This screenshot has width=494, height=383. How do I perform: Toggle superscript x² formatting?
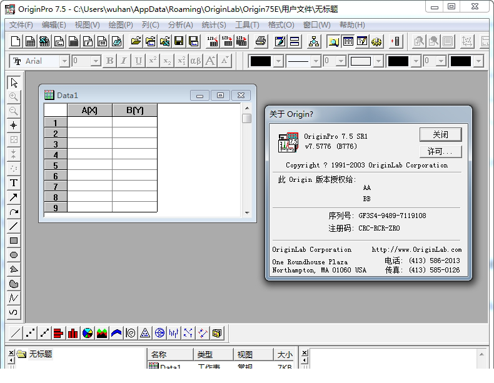click(153, 61)
